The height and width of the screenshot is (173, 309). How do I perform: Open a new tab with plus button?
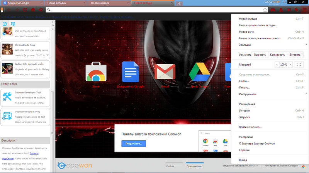[x=179, y=3]
